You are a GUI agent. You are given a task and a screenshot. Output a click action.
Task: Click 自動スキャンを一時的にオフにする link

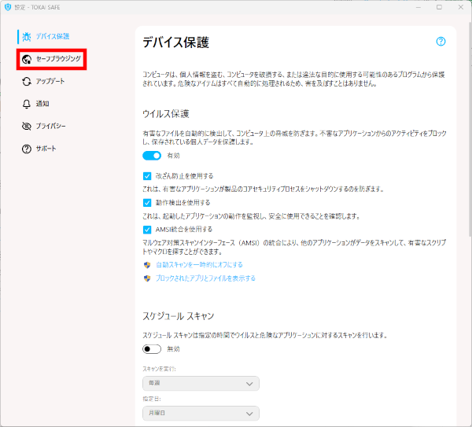(x=199, y=265)
